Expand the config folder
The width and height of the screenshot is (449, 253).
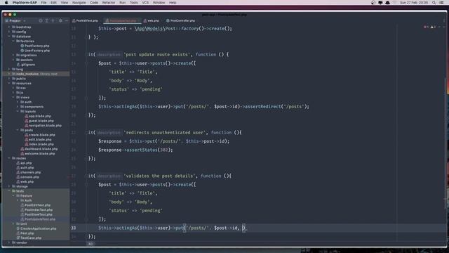click(9, 32)
